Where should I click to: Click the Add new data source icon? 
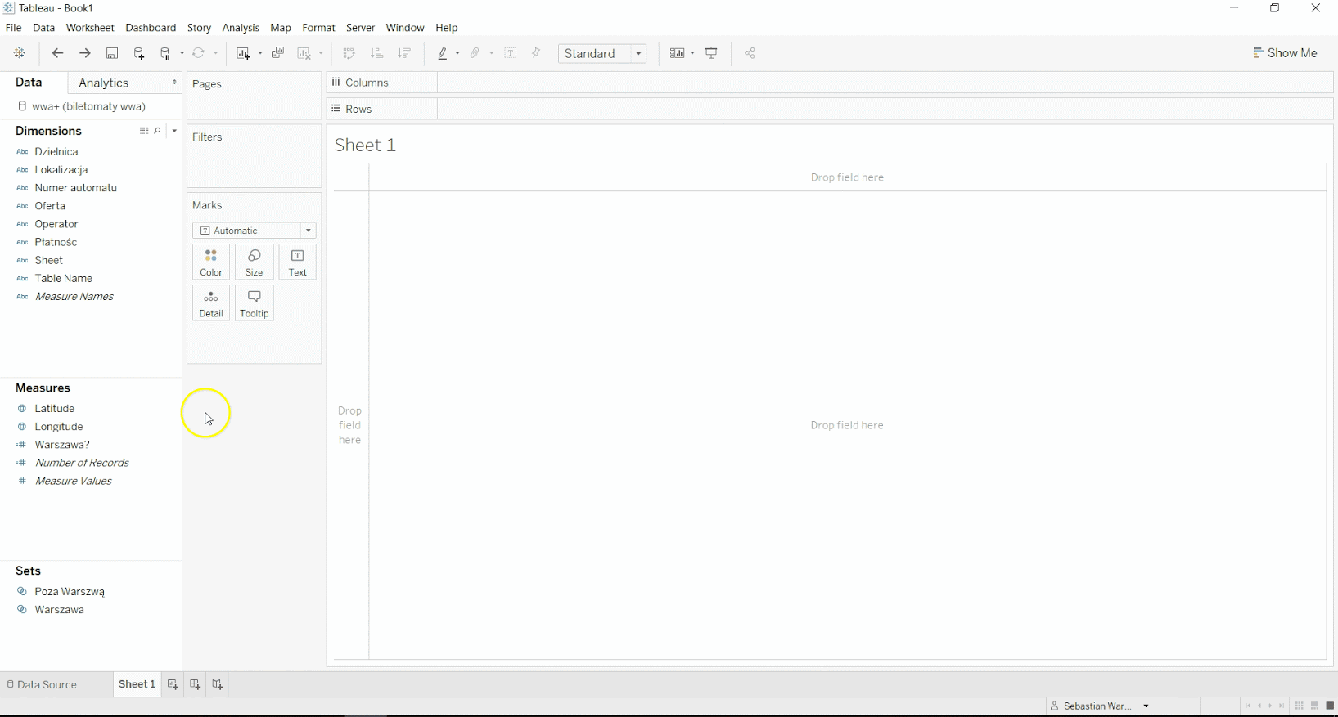(x=139, y=54)
